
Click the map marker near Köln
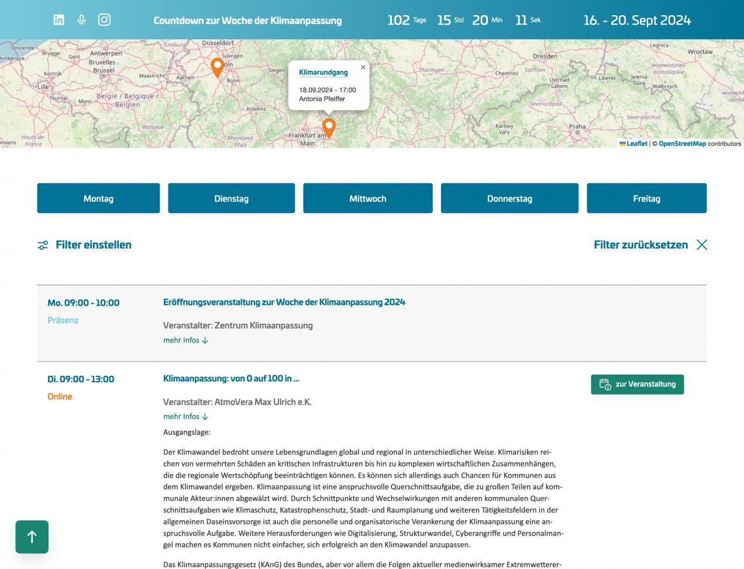click(x=217, y=67)
